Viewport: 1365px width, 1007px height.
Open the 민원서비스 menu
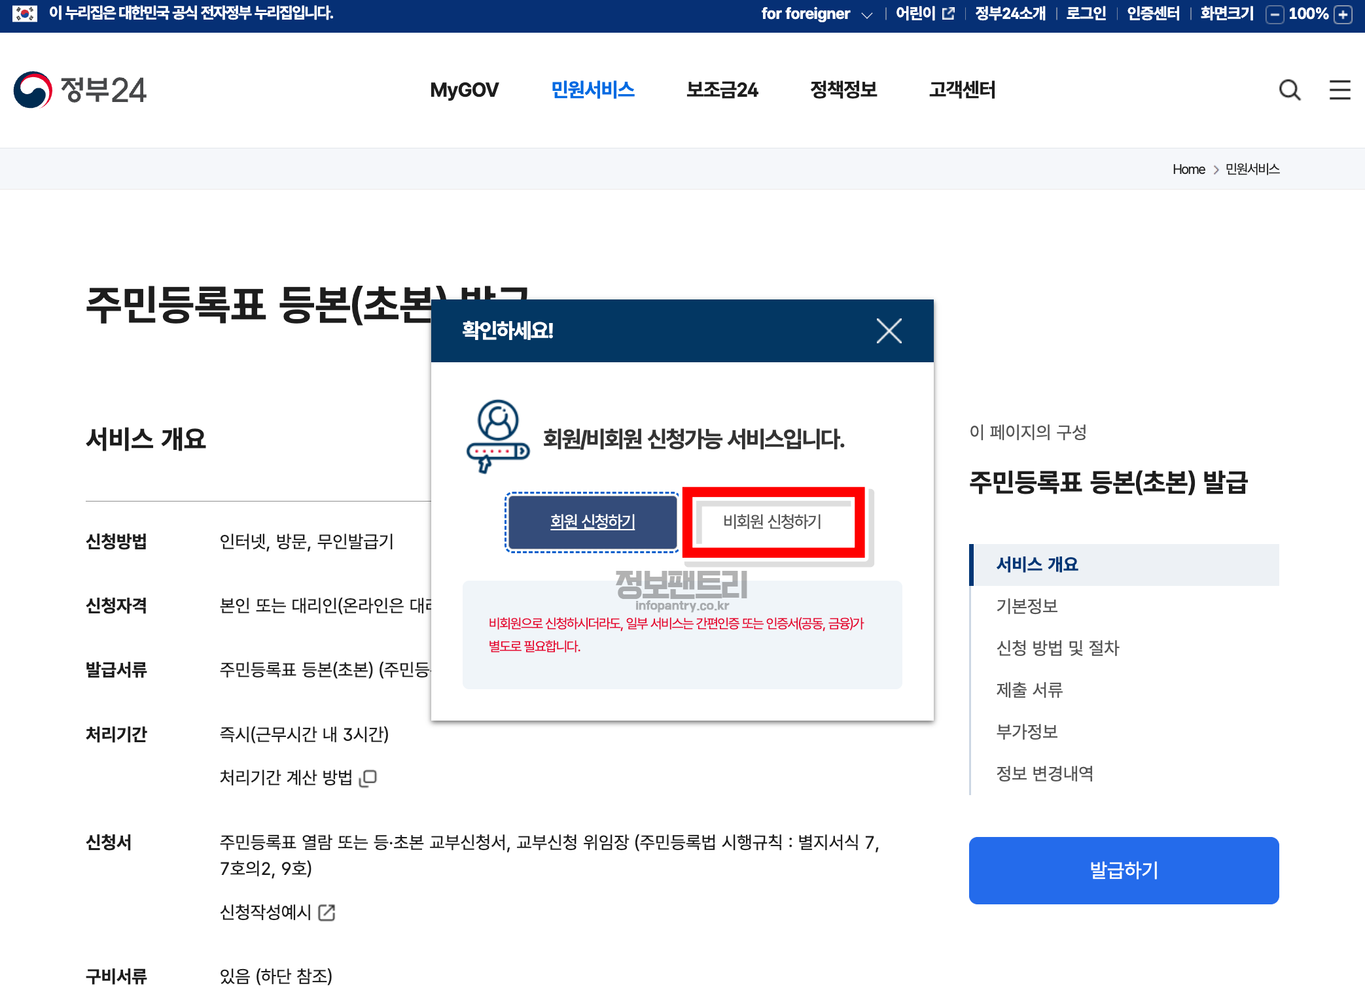tap(592, 90)
